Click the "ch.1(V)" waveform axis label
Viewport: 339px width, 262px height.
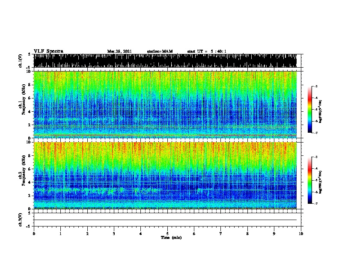(x=21, y=61)
